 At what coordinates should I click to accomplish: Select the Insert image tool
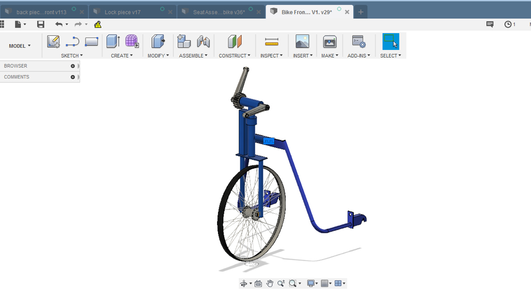(302, 41)
